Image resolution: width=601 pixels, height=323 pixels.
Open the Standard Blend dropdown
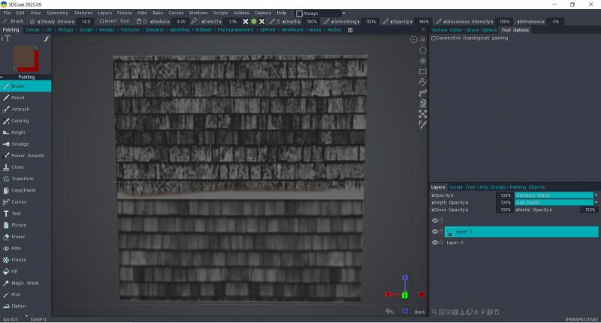[556, 195]
